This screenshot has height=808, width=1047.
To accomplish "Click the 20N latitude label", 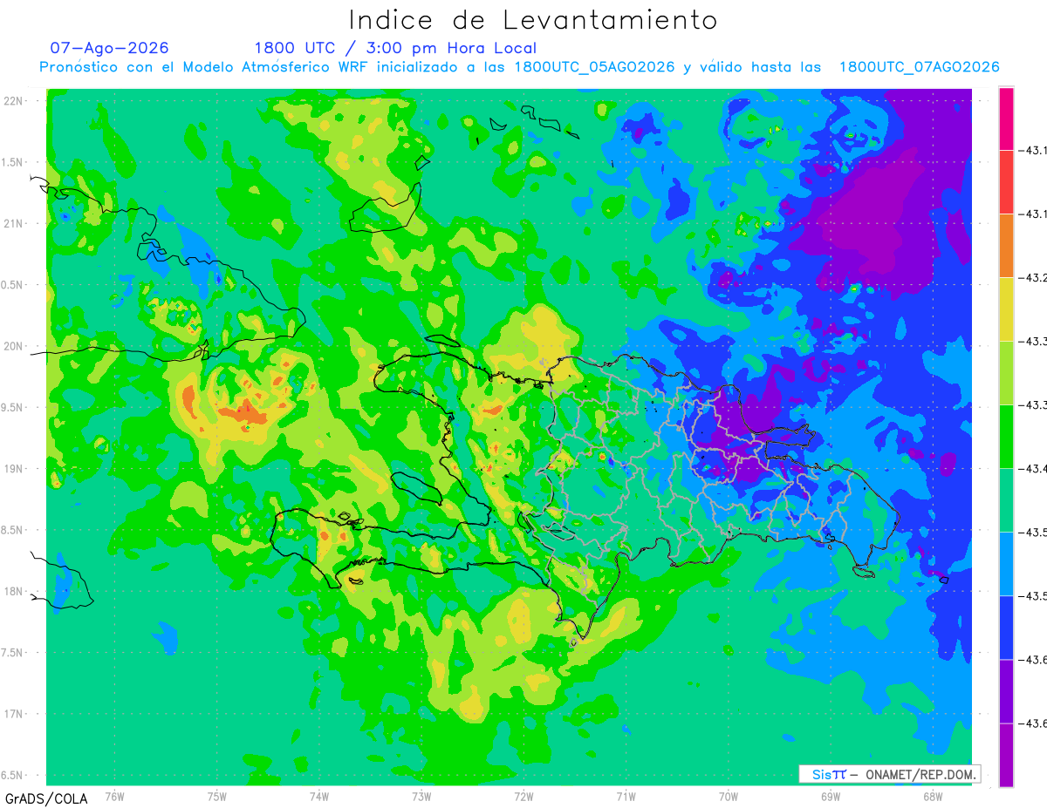I will 15,346.
